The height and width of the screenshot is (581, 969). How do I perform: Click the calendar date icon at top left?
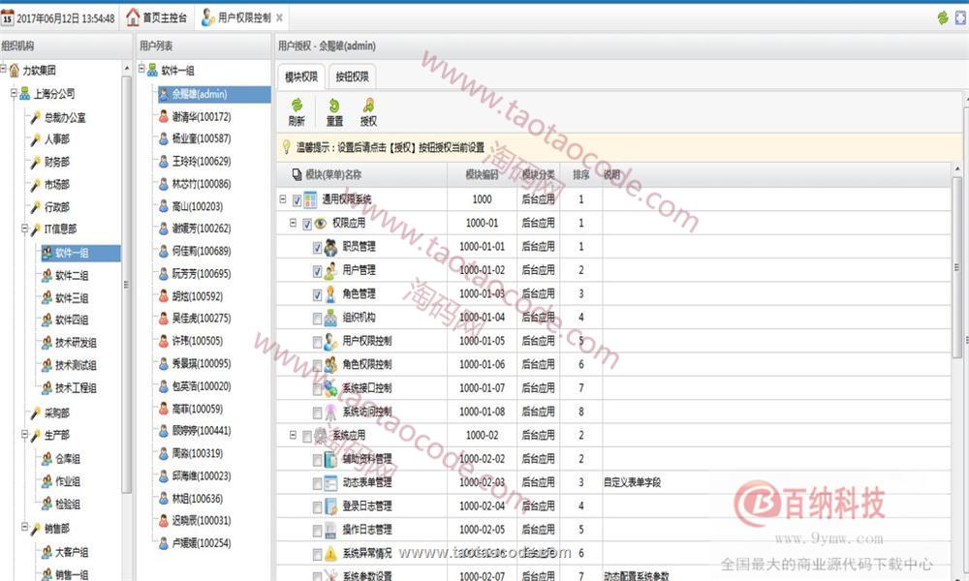pos(8,17)
